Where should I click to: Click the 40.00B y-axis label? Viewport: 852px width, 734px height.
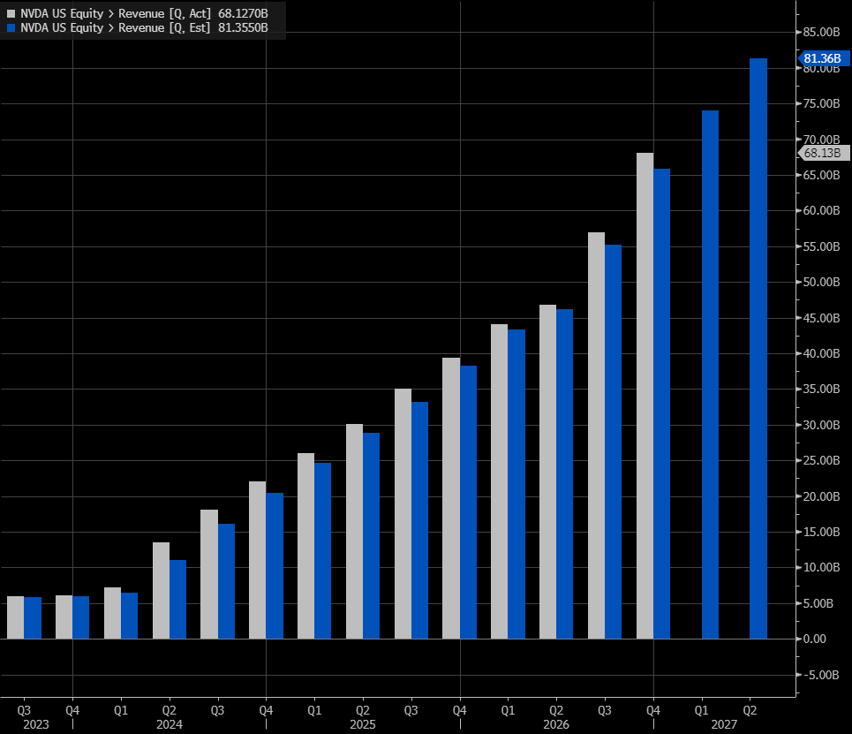point(822,353)
